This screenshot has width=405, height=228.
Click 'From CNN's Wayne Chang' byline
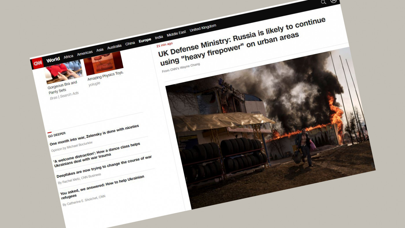(x=181, y=68)
